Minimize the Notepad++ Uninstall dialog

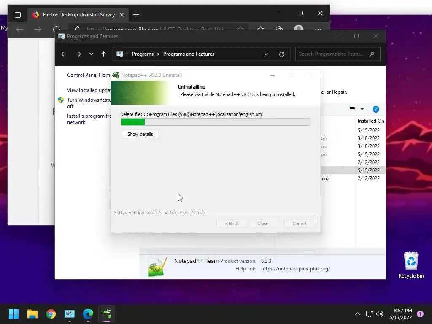click(272, 75)
